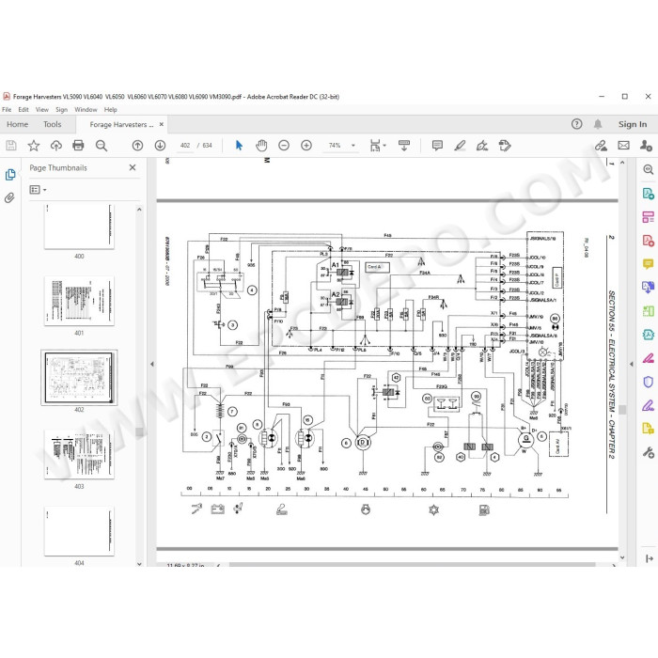Open search tool in right pane

pyautogui.click(x=648, y=169)
